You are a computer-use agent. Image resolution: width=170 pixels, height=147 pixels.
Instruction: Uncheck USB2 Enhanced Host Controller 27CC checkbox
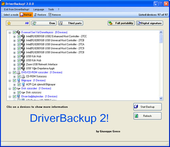(19, 36)
